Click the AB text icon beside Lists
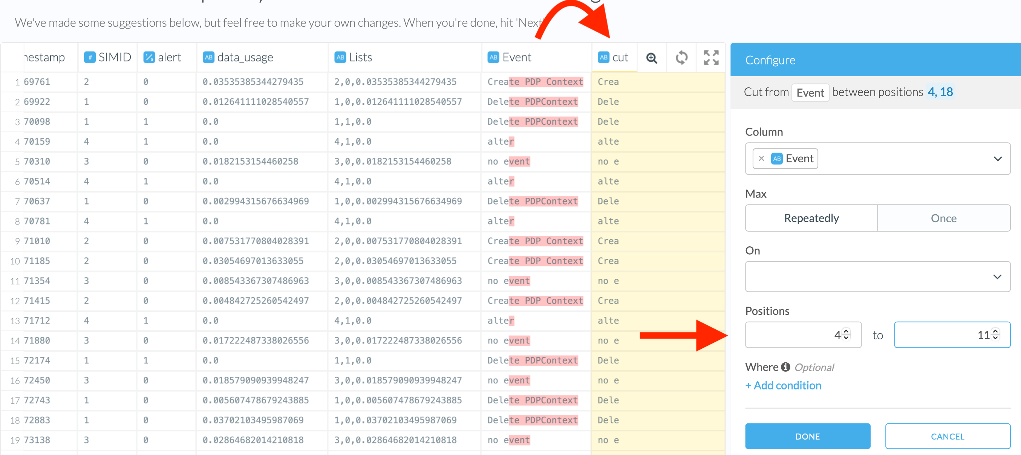 pyautogui.click(x=340, y=57)
